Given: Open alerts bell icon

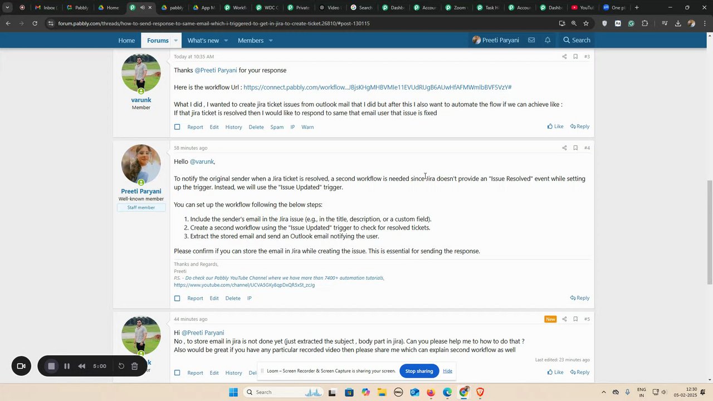Looking at the screenshot, I should 548,40.
